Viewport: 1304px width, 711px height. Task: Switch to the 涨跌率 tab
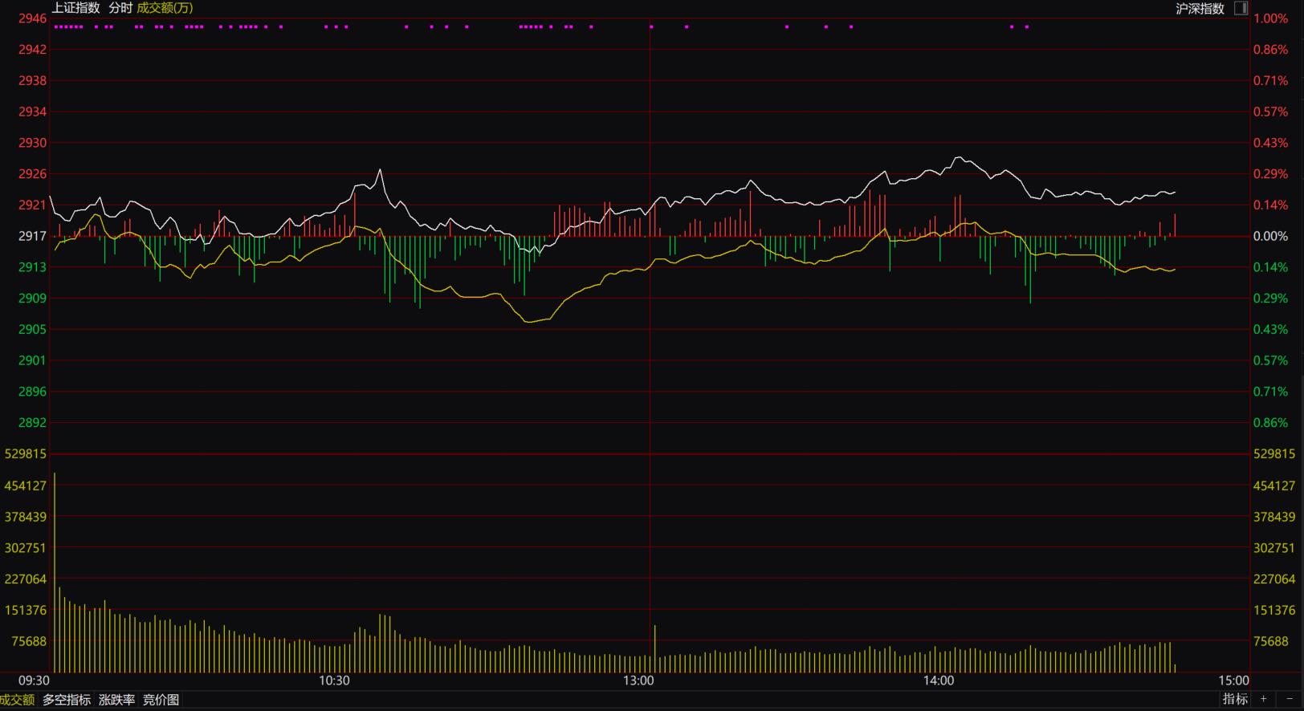(117, 700)
